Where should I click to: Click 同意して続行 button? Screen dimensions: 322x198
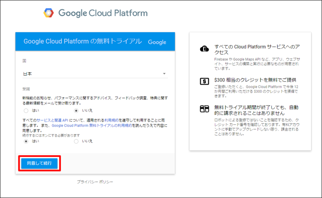pos(39,163)
